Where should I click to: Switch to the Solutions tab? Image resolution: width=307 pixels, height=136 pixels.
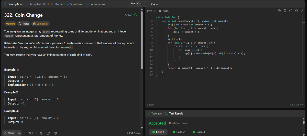click(74, 4)
